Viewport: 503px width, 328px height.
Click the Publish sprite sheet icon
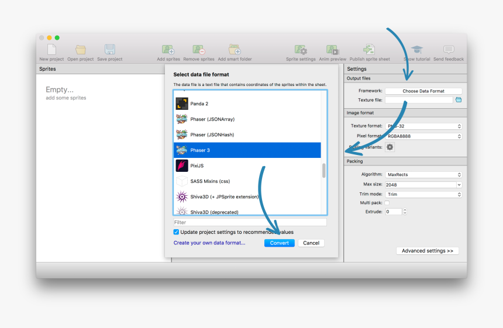(x=369, y=49)
